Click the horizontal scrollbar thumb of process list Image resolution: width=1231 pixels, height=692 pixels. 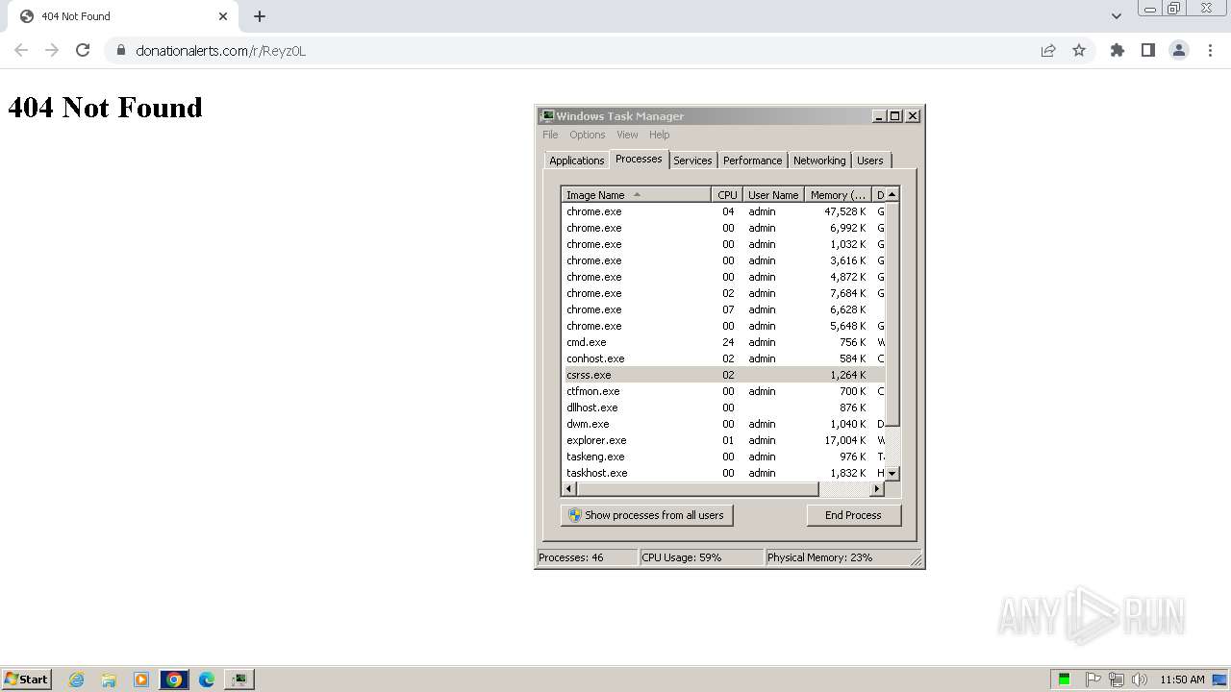point(697,489)
